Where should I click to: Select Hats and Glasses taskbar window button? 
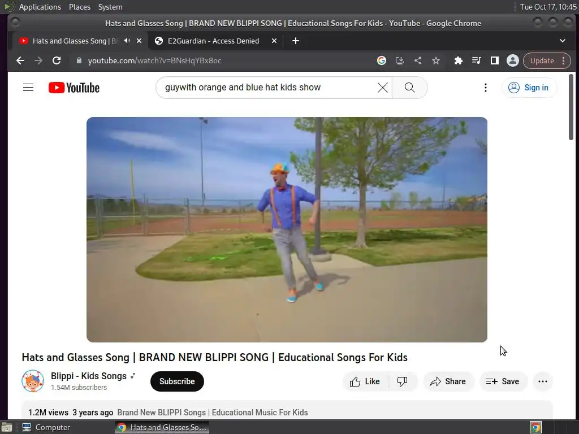[x=162, y=427]
